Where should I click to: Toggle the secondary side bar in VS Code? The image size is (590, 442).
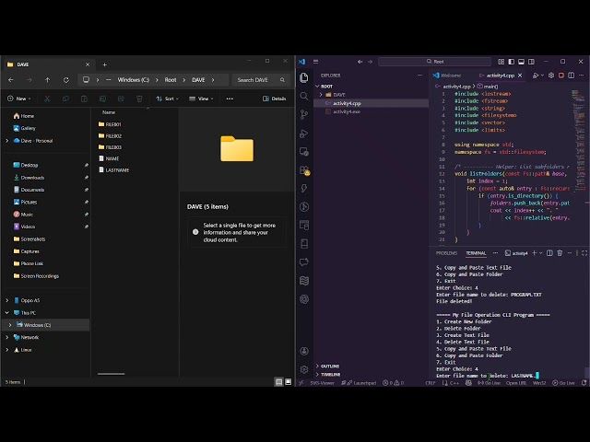pos(531,62)
